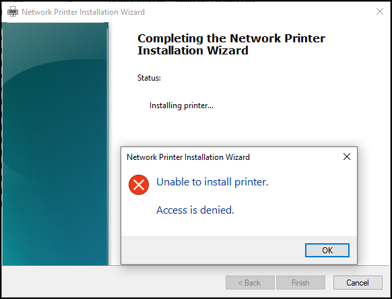Click the gray footer strip beside OK

pos(212,251)
